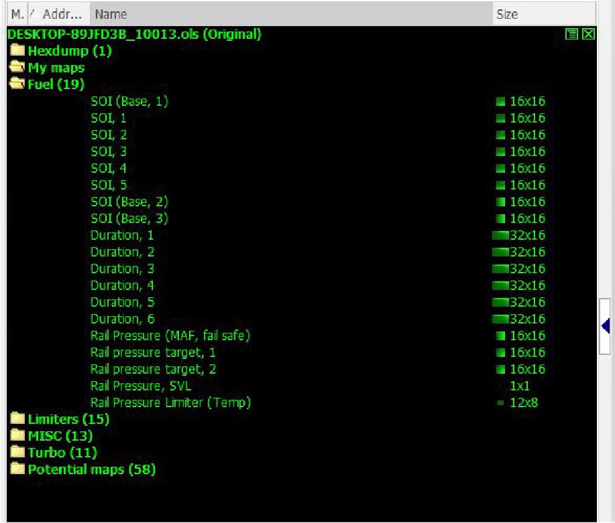This screenshot has height=523, width=615.
Task: Expand the Turbo (11) group
Action: pyautogui.click(x=62, y=453)
